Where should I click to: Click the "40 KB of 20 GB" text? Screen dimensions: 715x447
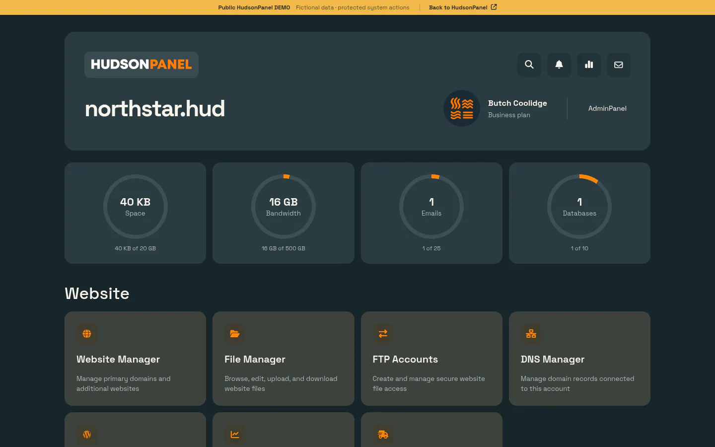point(136,248)
